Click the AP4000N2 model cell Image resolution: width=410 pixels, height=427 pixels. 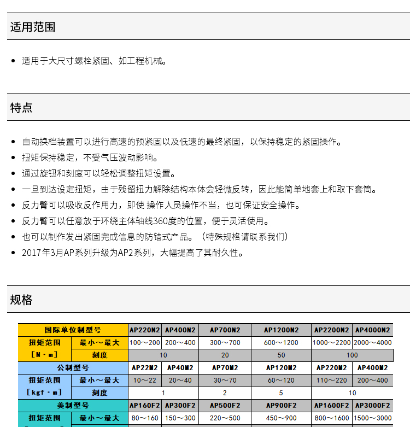[373, 330]
